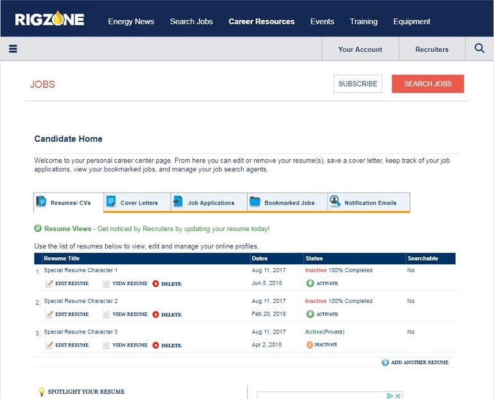Click the Rigzone logo
Viewport: 494px width, 399px height.
tap(50, 20)
